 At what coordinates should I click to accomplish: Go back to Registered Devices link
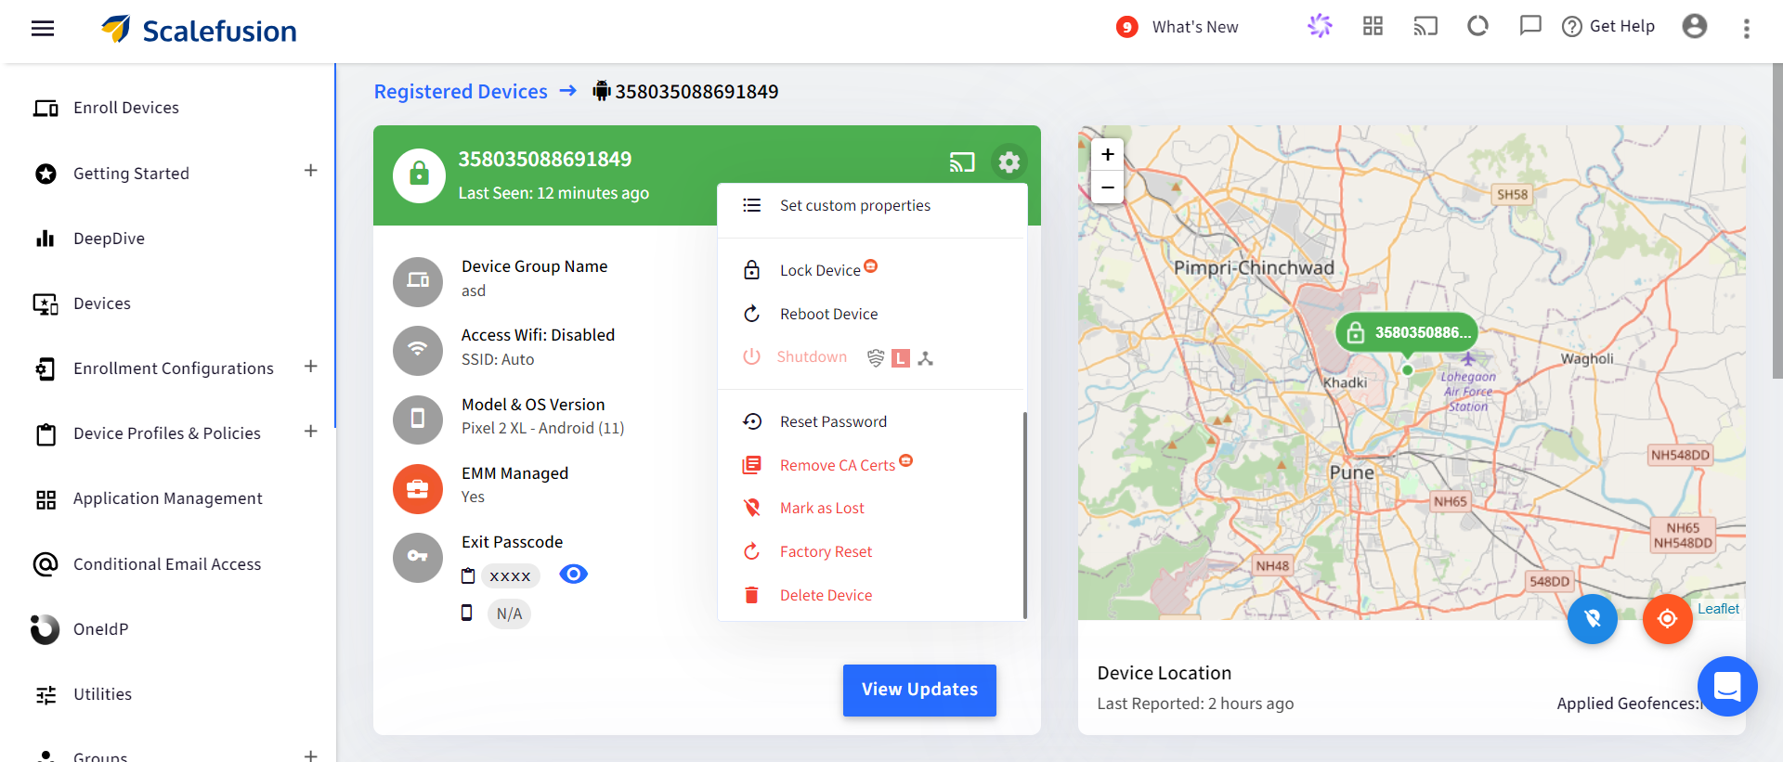(x=461, y=91)
